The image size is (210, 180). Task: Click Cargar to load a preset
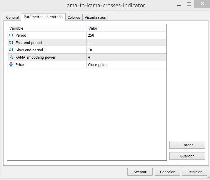click(x=187, y=145)
